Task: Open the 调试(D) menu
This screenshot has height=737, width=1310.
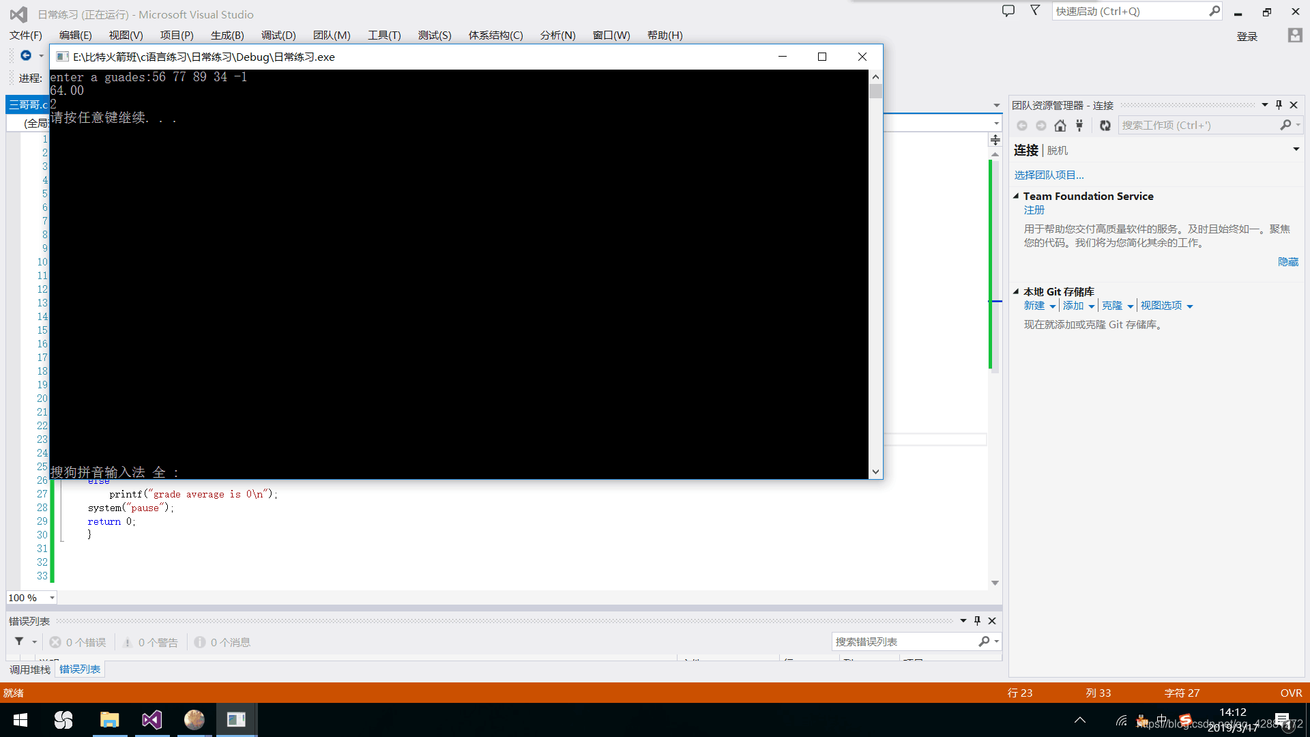Action: (x=278, y=35)
